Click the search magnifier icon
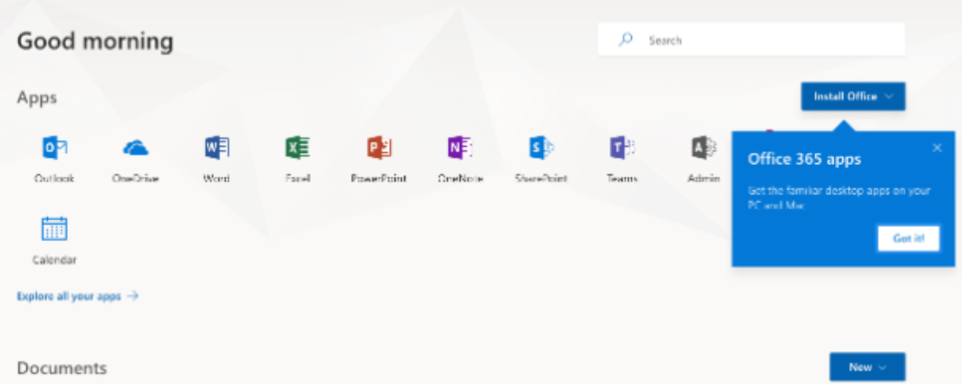 click(x=626, y=41)
